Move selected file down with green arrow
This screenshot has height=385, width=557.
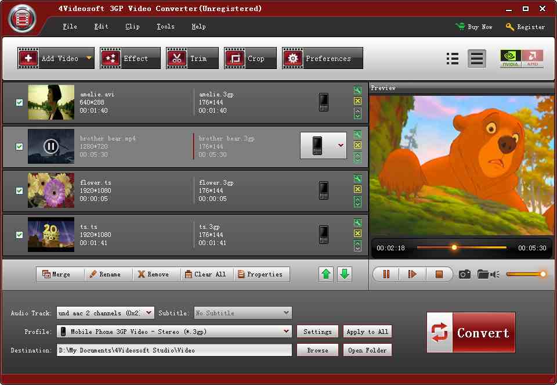[x=345, y=274]
